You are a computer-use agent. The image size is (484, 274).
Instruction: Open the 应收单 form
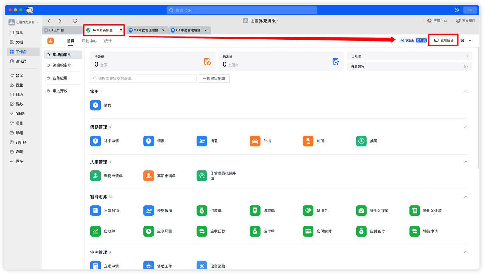pyautogui.click(x=95, y=231)
